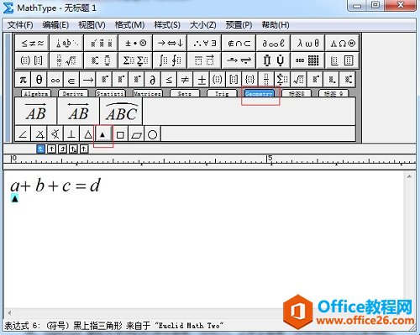This screenshot has height=335, width=420.
Task: Open the integral templates palette
Action: tap(170, 60)
